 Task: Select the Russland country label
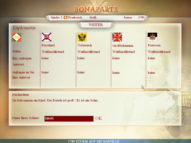coord(48,45)
